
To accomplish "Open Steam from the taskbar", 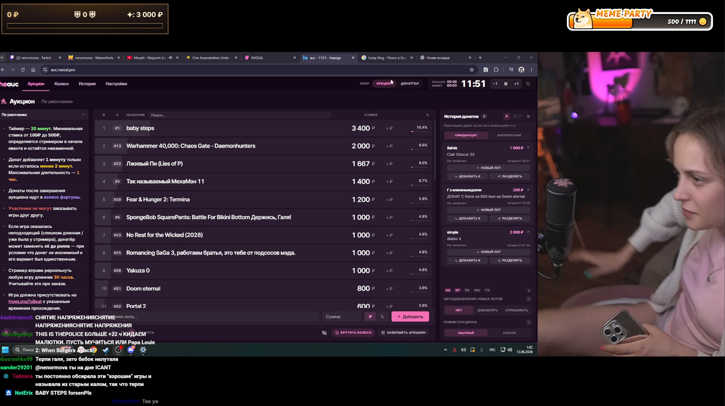I will tap(105, 350).
